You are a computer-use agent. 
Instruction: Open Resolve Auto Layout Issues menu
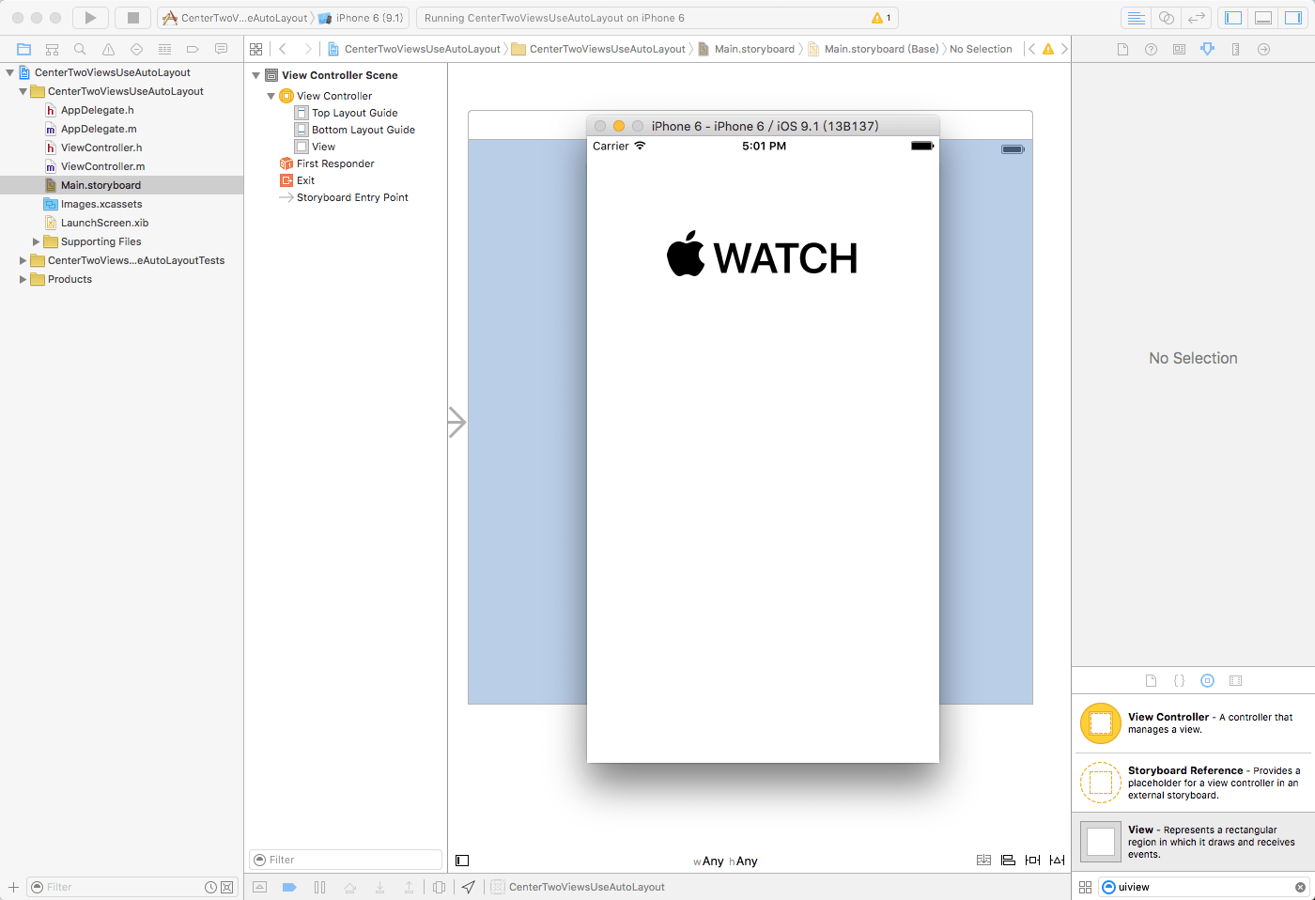[x=1057, y=860]
